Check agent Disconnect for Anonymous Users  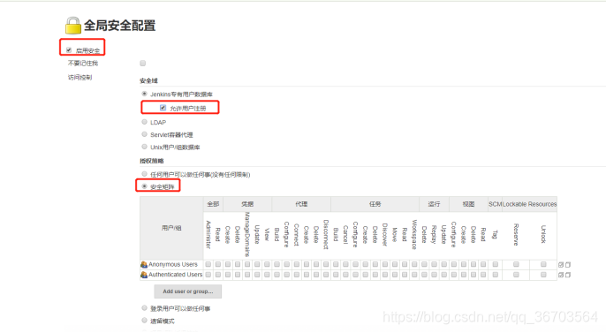326,265
